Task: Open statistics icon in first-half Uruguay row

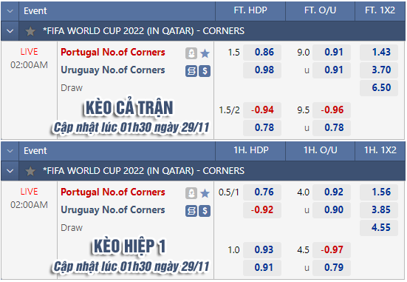Action: (191, 211)
